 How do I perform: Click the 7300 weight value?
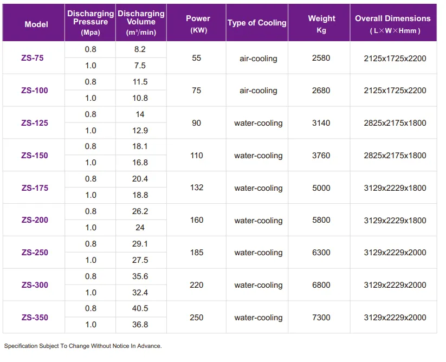pyautogui.click(x=321, y=318)
